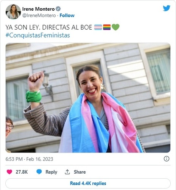
Task: Open Irene Montero's profile picture
Action: (x=13, y=12)
